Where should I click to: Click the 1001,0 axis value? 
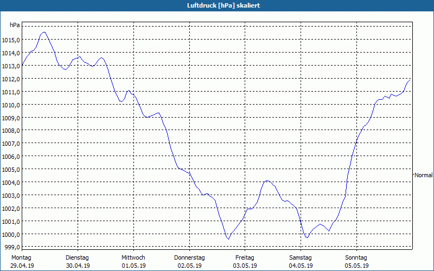click(11, 222)
